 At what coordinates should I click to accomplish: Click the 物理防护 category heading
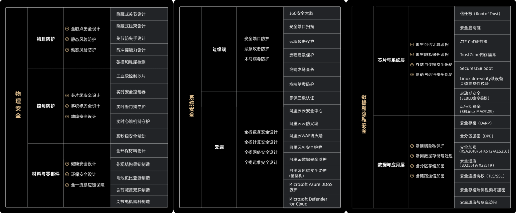(46, 39)
